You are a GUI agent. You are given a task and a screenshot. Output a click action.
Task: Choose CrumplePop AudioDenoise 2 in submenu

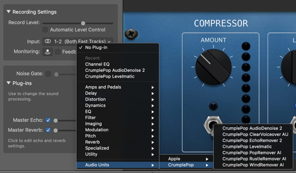coord(253,128)
